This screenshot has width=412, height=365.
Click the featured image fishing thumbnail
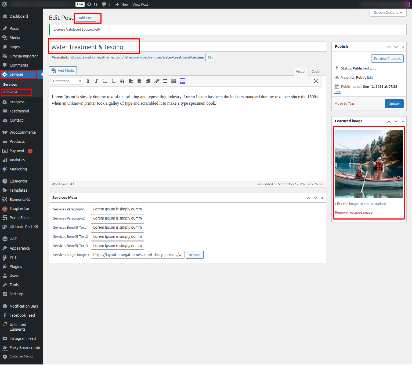coord(369,164)
